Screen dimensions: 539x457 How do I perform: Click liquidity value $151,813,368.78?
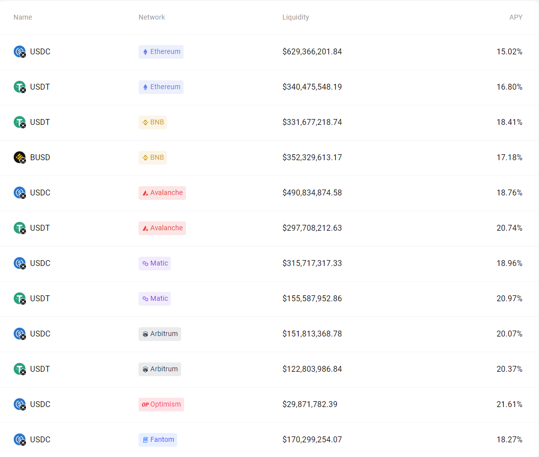(312, 334)
